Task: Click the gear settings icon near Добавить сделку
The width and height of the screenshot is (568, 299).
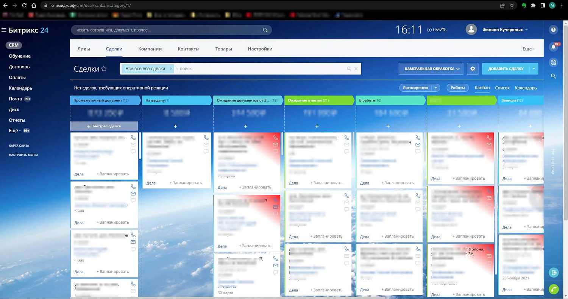Action: [x=472, y=69]
